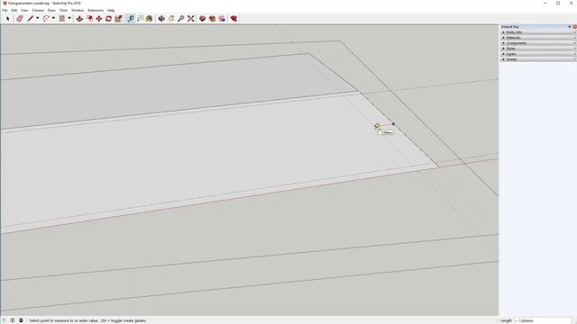577x324 pixels.
Task: Open the shape tool dropdown arrow
Action: pyautogui.click(x=69, y=18)
